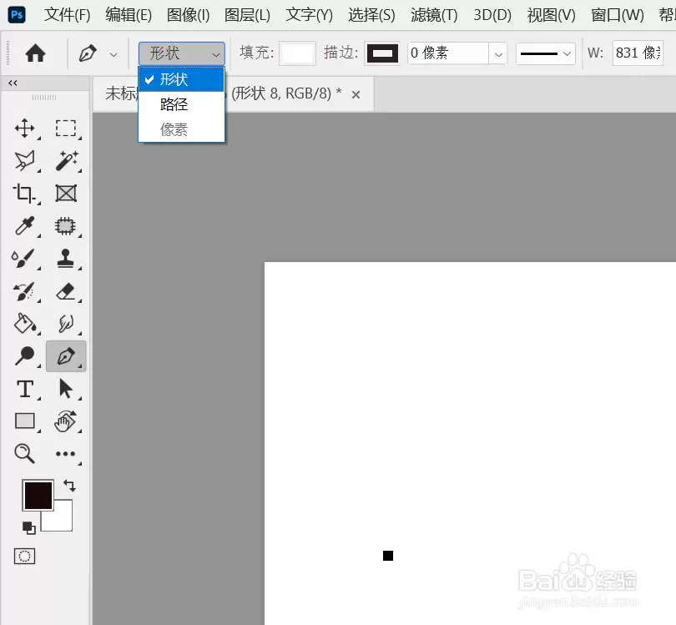Select the Dodge tool

coord(24,356)
